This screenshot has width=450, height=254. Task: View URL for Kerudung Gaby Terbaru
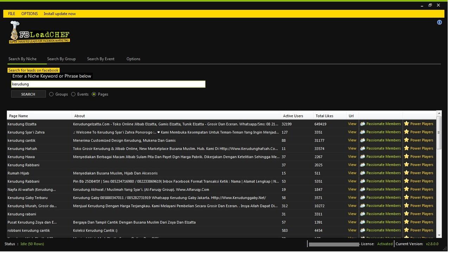click(x=352, y=197)
